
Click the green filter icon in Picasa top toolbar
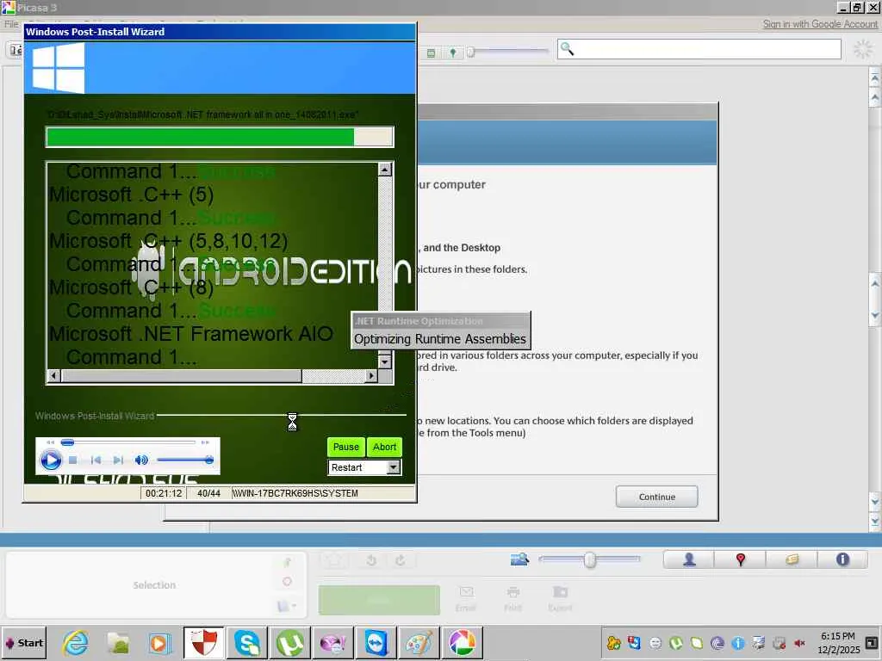[x=431, y=53]
